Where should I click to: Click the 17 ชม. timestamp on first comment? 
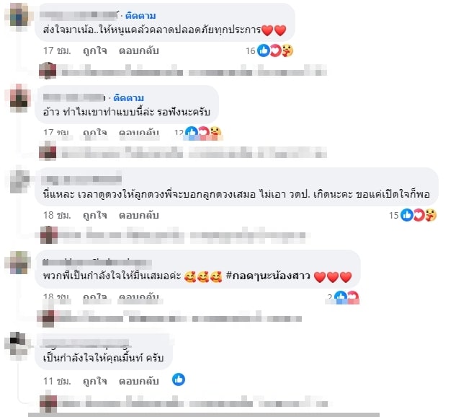pos(57,51)
